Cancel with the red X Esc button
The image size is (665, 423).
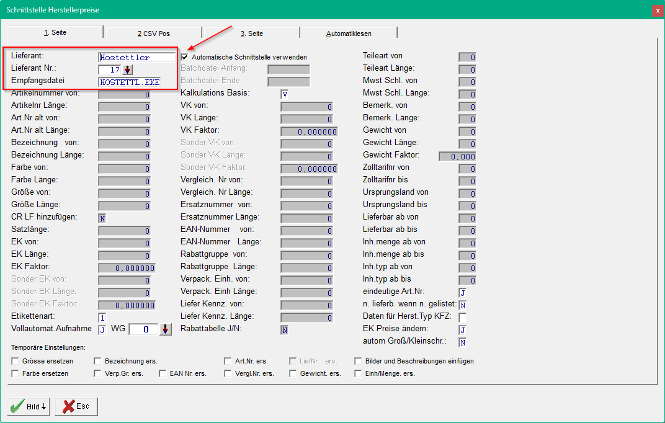[x=76, y=406]
